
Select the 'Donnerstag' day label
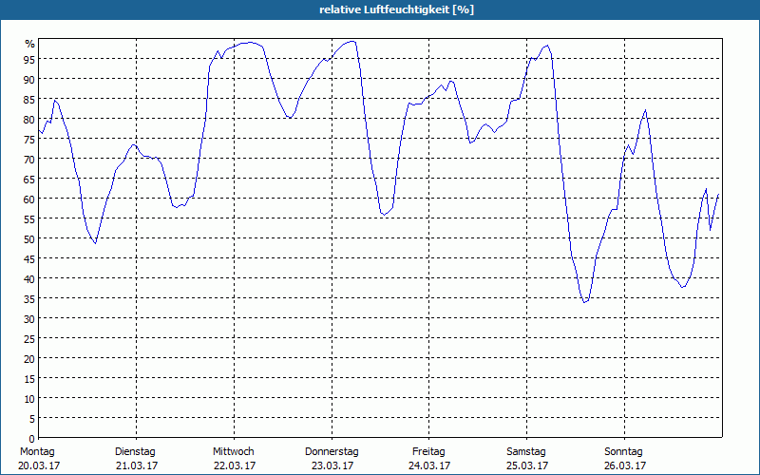click(332, 452)
